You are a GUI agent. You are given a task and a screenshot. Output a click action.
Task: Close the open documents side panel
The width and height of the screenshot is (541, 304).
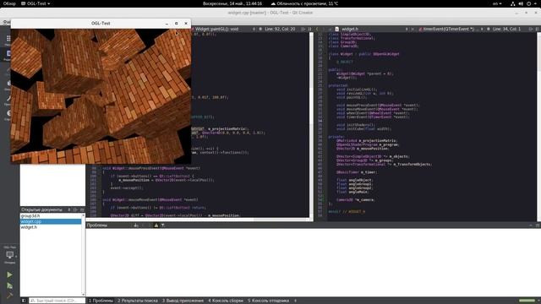[x=82, y=209]
